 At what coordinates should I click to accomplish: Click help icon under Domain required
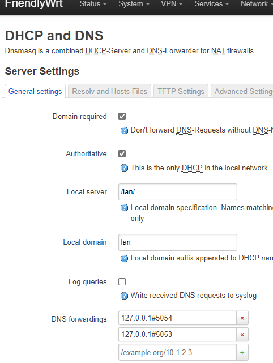[124, 131]
